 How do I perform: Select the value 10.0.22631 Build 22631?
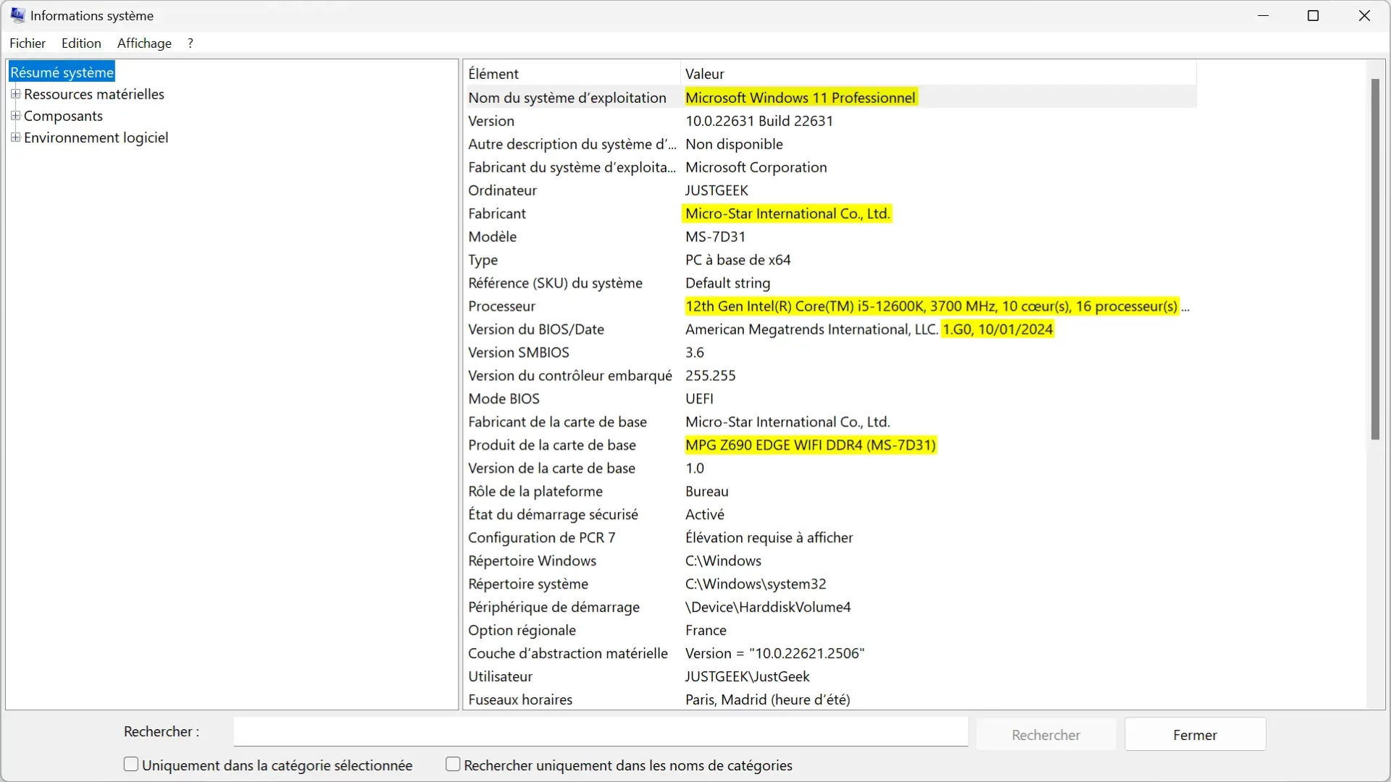759,121
